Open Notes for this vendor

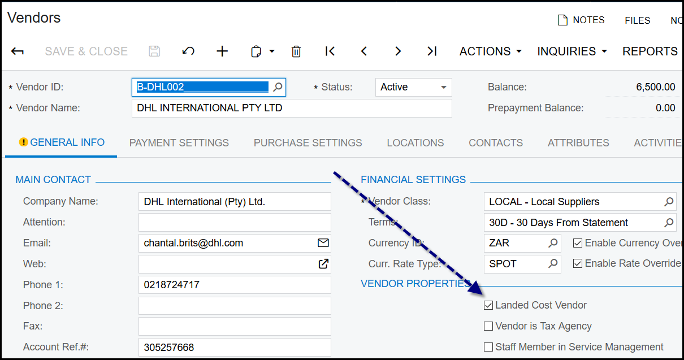point(581,20)
